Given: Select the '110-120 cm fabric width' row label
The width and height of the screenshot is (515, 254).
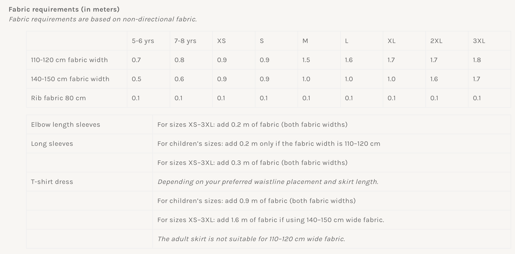Looking at the screenshot, I should tap(69, 60).
